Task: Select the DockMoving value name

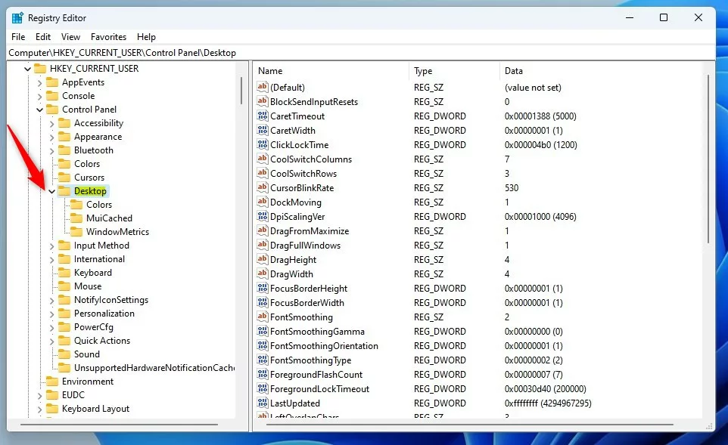Action: 296,202
